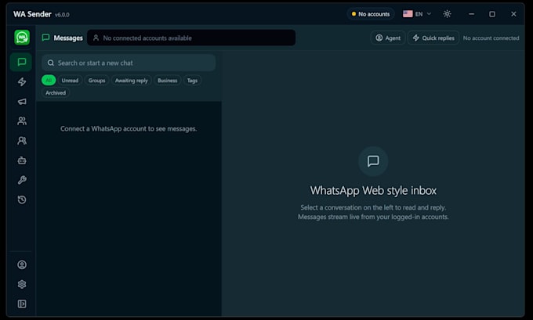Click the chat bubble icon in empty inbox
This screenshot has height=320, width=533.
tap(373, 161)
